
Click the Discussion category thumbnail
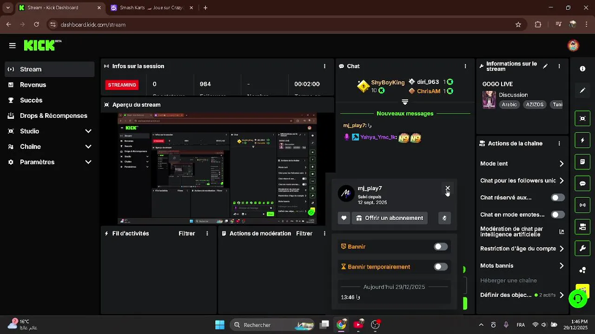pos(489,99)
